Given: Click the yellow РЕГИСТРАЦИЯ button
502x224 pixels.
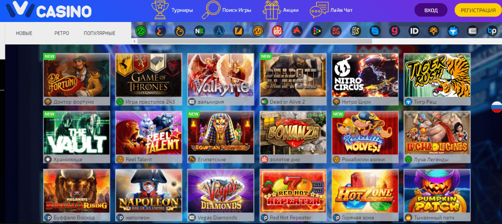Looking at the screenshot, I should tap(478, 10).
